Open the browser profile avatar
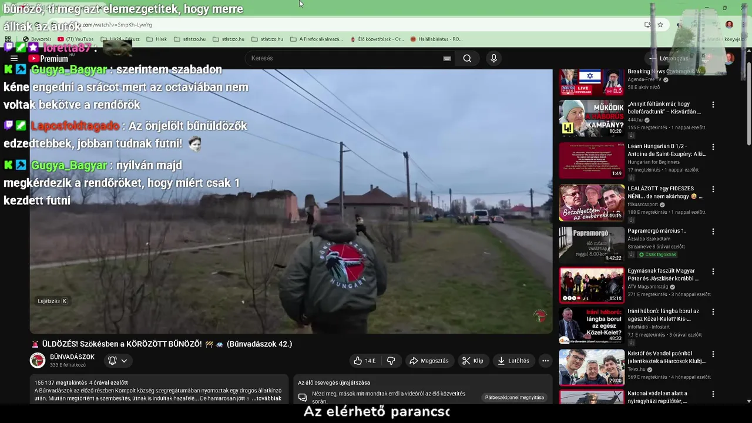 click(729, 25)
